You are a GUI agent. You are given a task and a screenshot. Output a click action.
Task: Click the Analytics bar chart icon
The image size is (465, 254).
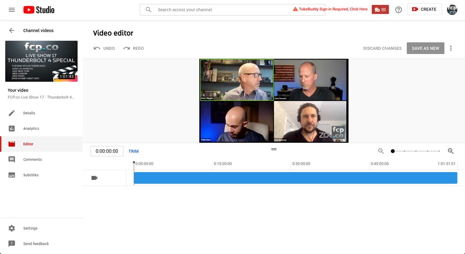[x=12, y=129]
